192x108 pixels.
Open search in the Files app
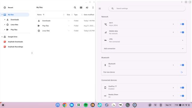[75, 7]
